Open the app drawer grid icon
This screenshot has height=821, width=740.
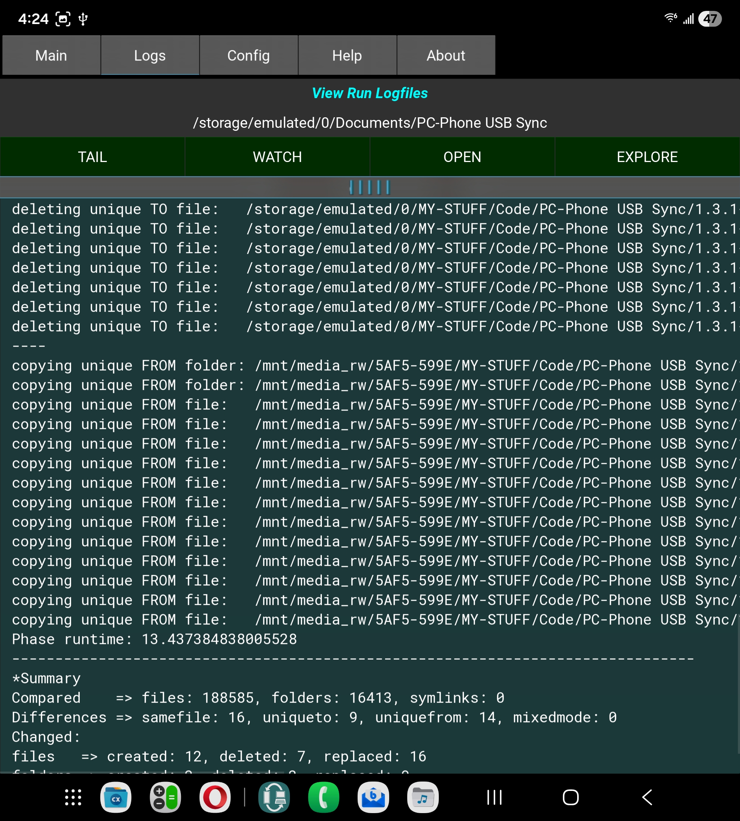pyautogui.click(x=73, y=797)
